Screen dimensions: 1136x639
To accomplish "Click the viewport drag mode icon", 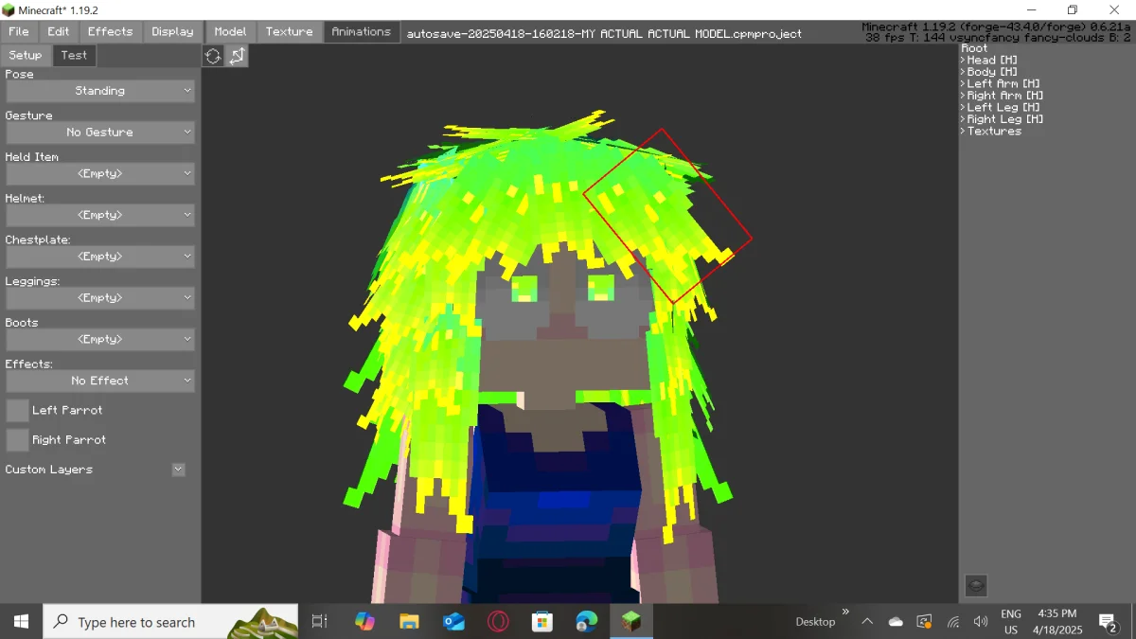I will (x=237, y=56).
